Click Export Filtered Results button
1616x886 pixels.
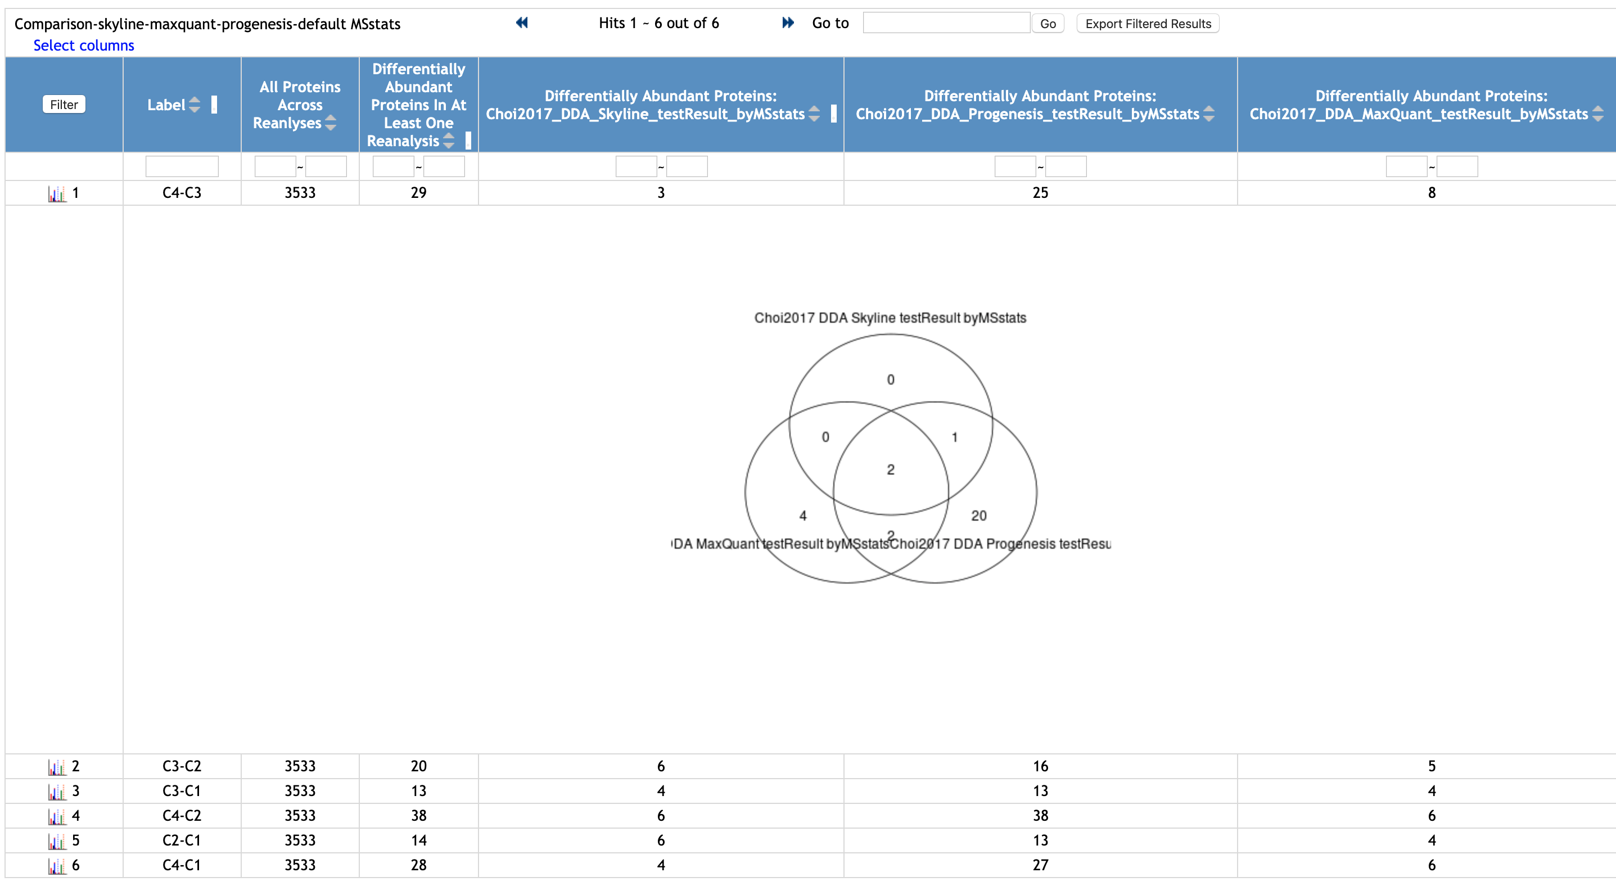point(1148,24)
